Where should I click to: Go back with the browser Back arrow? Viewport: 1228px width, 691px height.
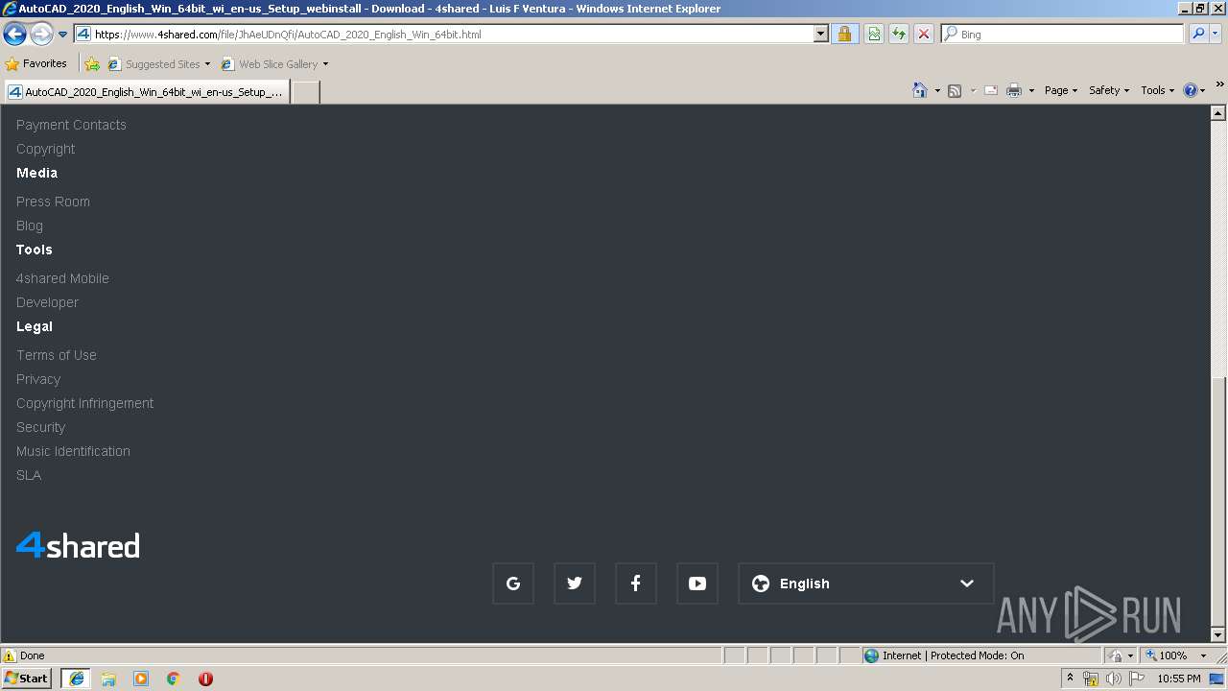[x=14, y=35]
